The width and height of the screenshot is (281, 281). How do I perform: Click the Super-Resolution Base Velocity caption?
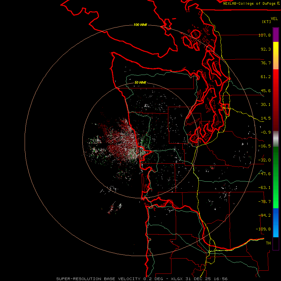(142, 279)
